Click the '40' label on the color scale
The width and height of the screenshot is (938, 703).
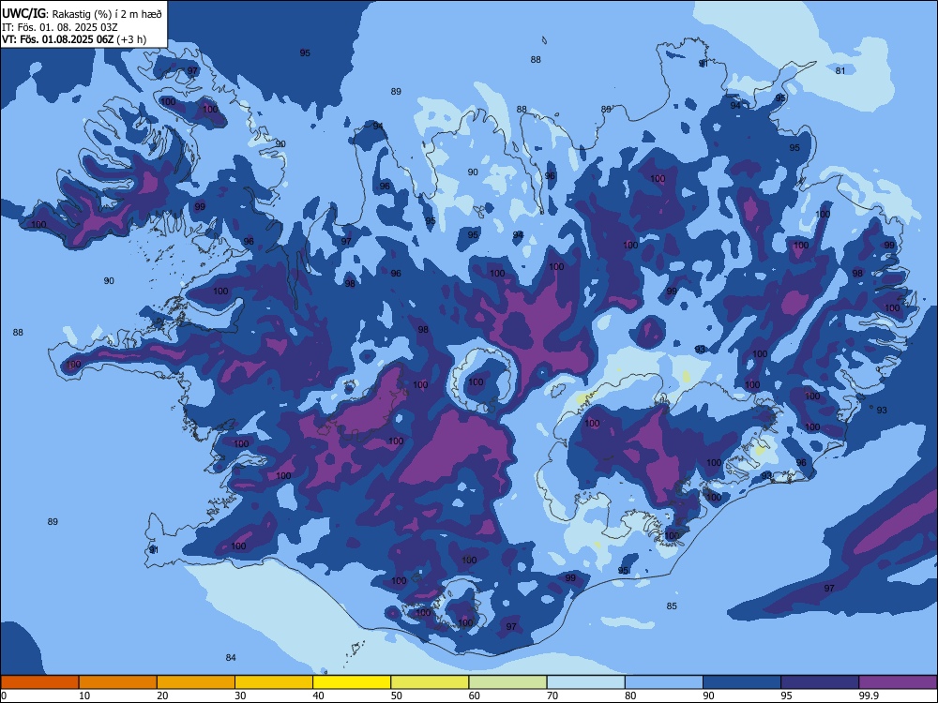(318, 696)
